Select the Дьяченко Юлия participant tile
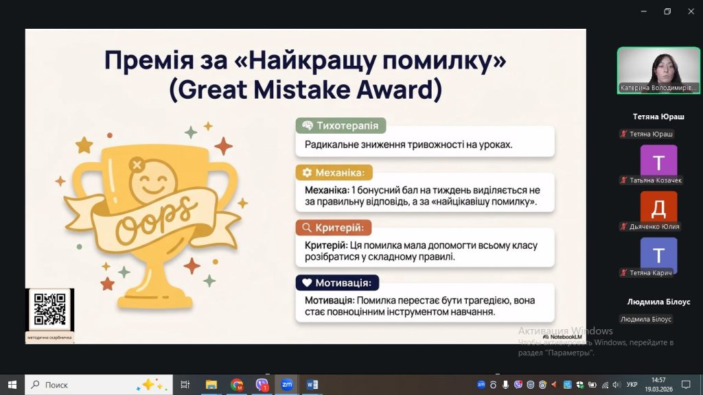The image size is (703, 395). click(658, 207)
